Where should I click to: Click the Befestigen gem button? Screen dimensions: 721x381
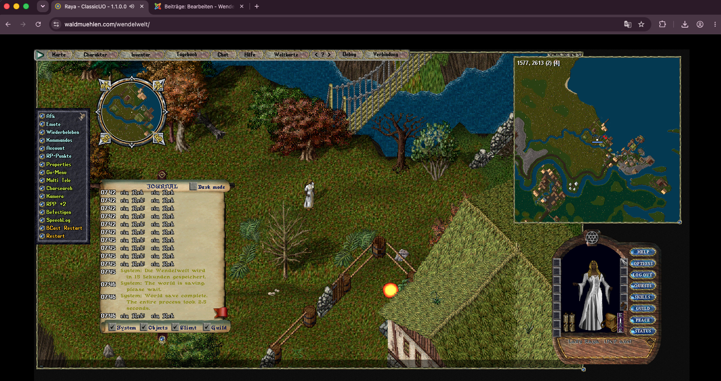42,212
